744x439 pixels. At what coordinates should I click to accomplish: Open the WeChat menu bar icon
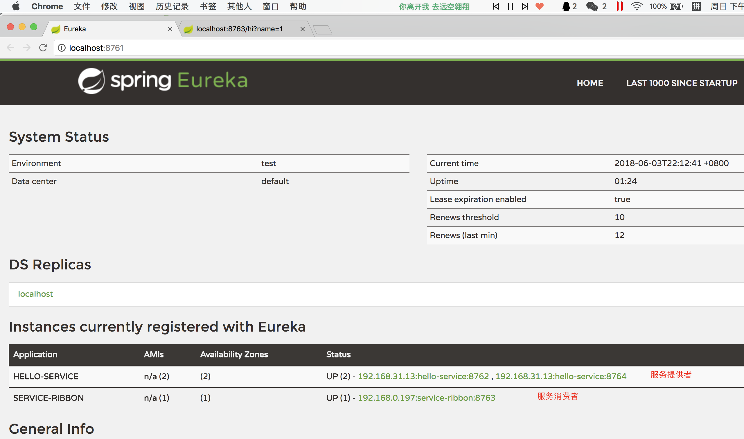click(x=592, y=6)
